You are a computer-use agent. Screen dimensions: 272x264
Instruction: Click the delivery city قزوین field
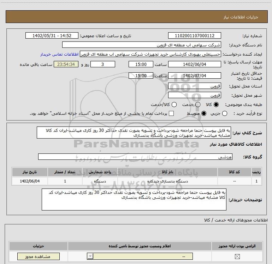(x=194, y=95)
